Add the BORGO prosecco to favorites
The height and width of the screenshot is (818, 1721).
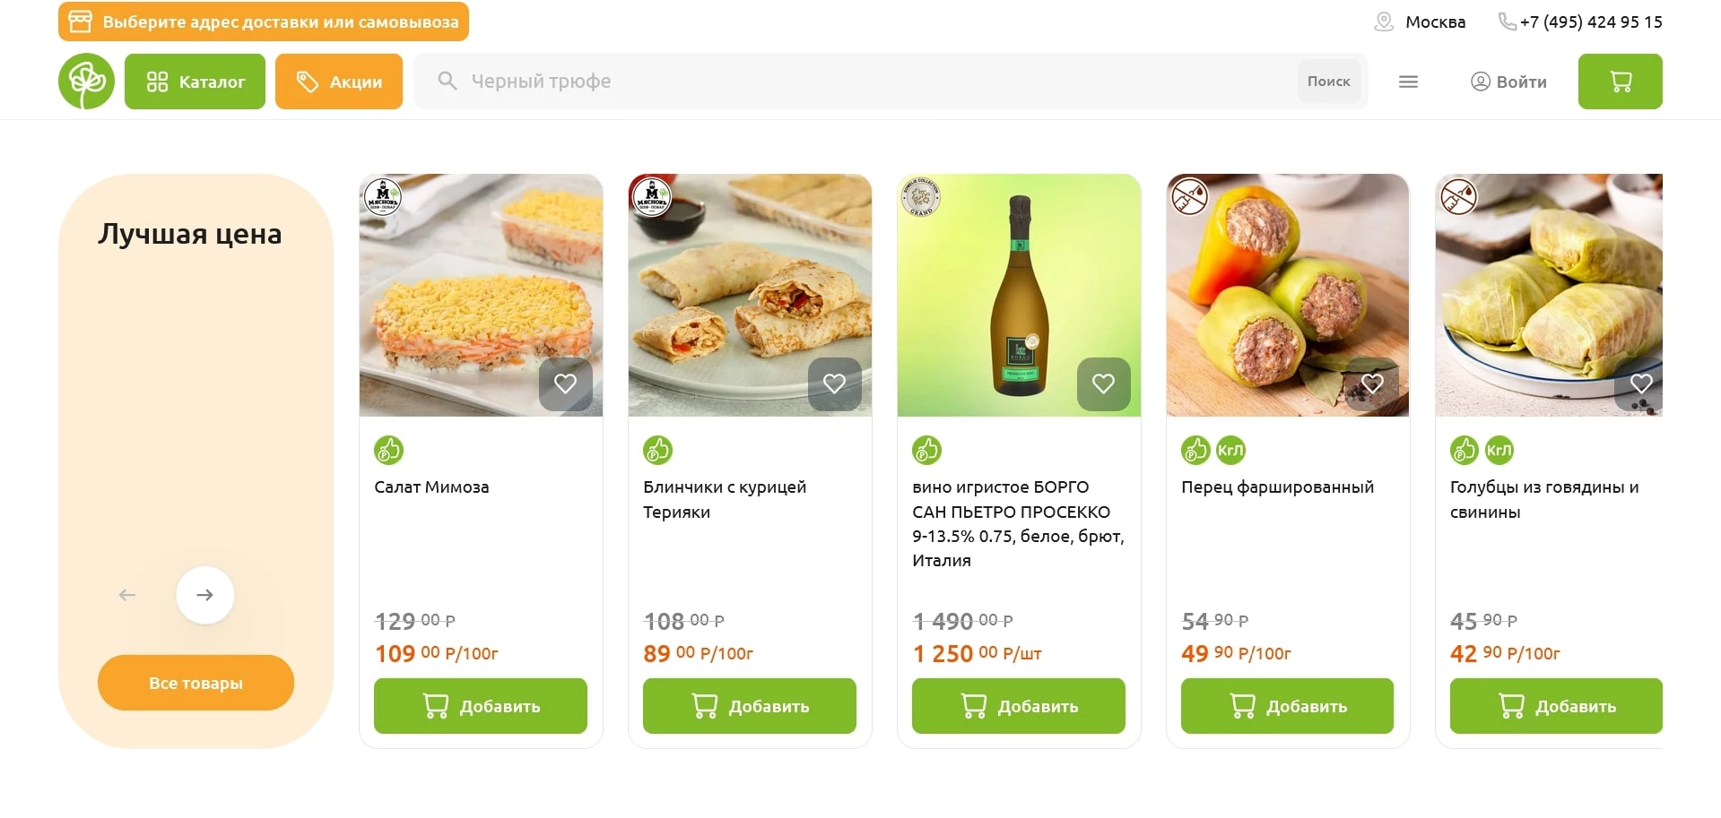pyautogui.click(x=1103, y=383)
